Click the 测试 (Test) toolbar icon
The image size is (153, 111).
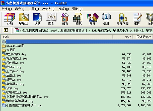37,19
